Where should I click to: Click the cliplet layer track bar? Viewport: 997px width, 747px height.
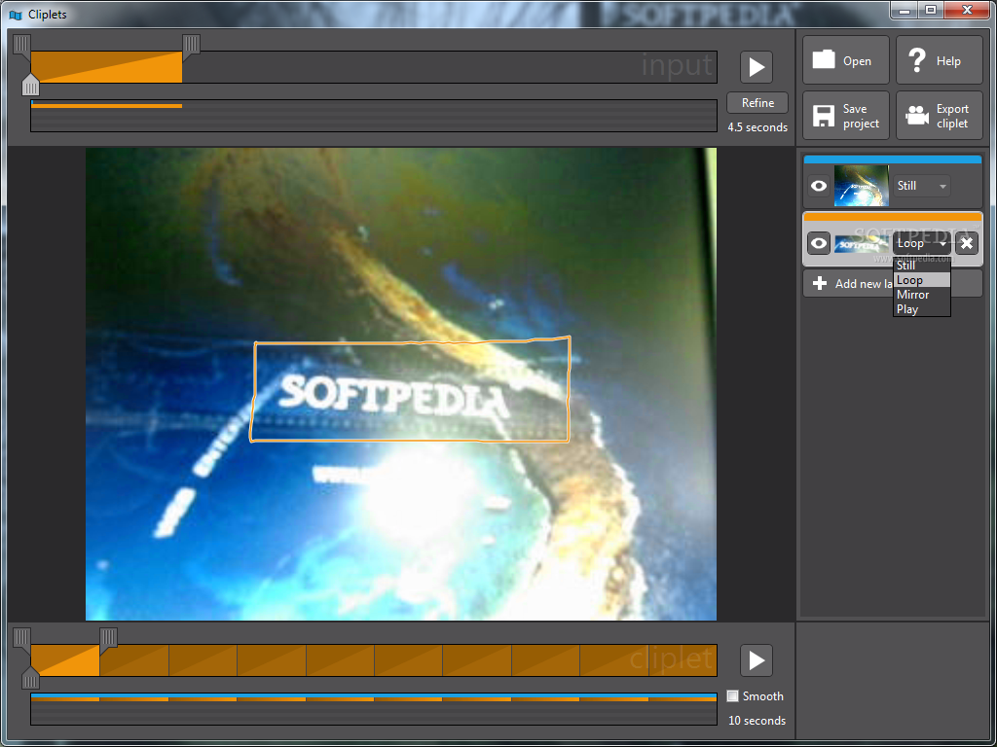pyautogui.click(x=374, y=709)
